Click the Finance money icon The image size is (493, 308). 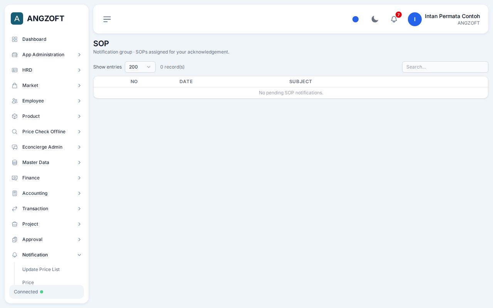click(x=15, y=178)
